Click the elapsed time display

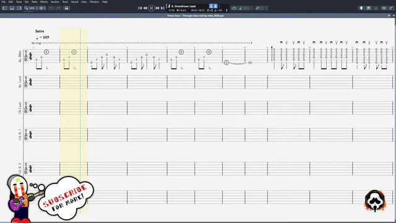[x=198, y=11]
